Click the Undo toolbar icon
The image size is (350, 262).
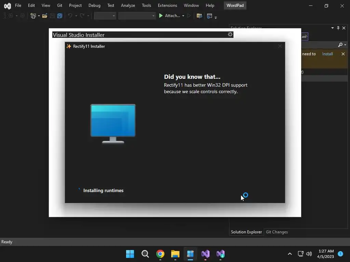point(70,16)
